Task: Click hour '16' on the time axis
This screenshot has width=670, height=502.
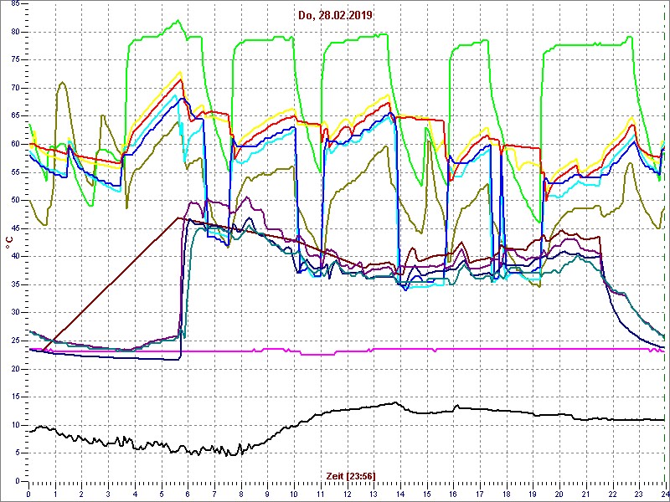Action: pyautogui.click(x=454, y=493)
